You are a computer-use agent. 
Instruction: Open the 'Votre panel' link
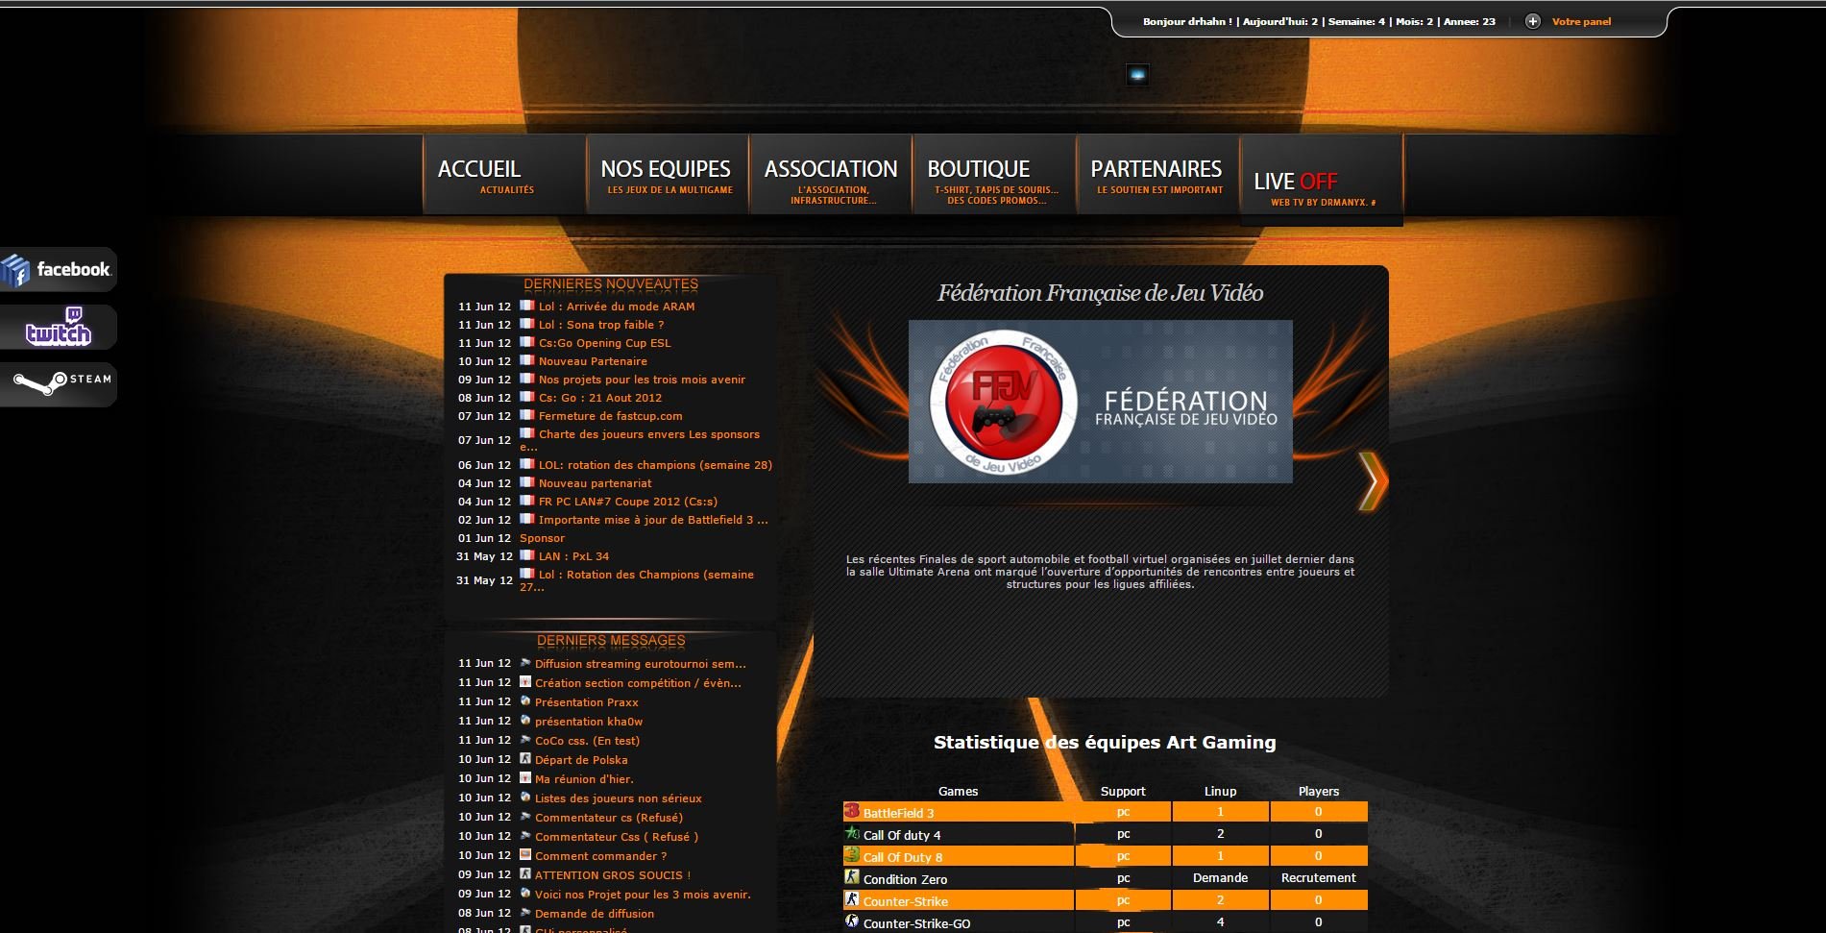click(x=1581, y=21)
